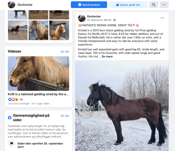The height and width of the screenshot is (151, 175).
Task: Like the page with Synes godt om
Action: [x=128, y=5]
